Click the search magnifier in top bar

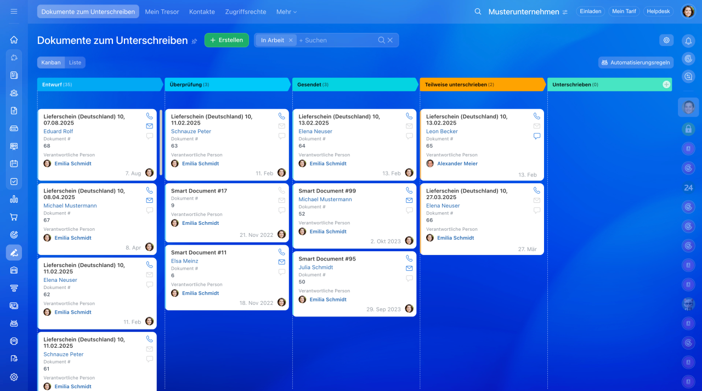pos(478,12)
